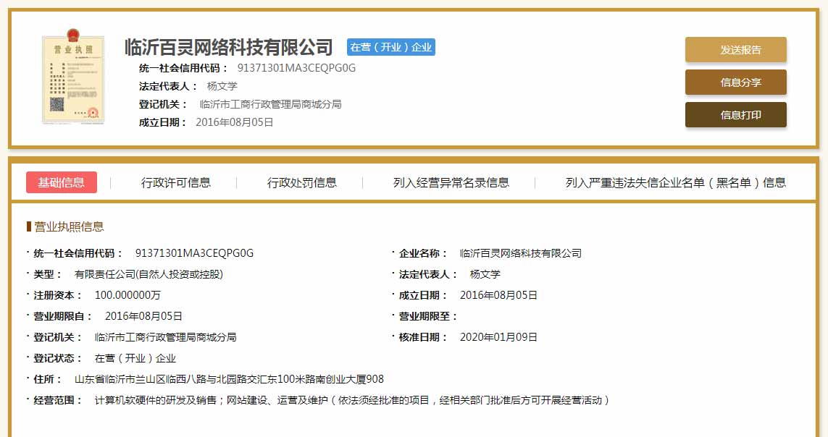Click the 登记状态 value 在营（开业）企业
The image size is (828, 437).
coord(135,358)
